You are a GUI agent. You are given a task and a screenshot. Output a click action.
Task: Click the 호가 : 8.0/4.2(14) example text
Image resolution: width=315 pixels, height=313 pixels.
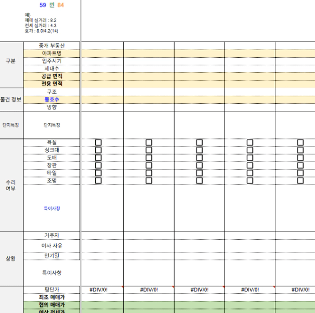click(x=42, y=31)
